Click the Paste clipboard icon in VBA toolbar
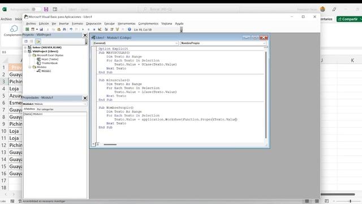The width and height of the screenshot is (362, 204). (59, 29)
